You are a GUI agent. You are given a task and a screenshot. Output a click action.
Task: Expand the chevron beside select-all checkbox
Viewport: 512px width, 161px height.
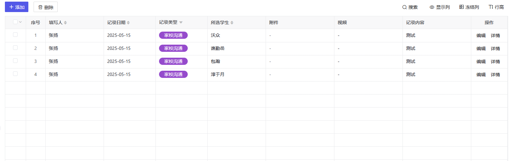(21, 22)
